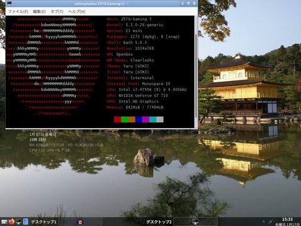Viewport: 301px width, 226px height.
Task: Click the uptime value '23 mins'
Action: coord(134,31)
